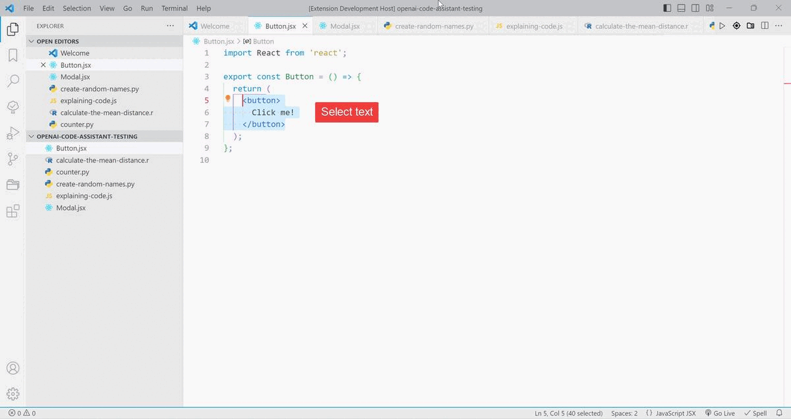791x419 pixels.
Task: Click the 'Click me!' text on line 6
Action: pyautogui.click(x=273, y=112)
